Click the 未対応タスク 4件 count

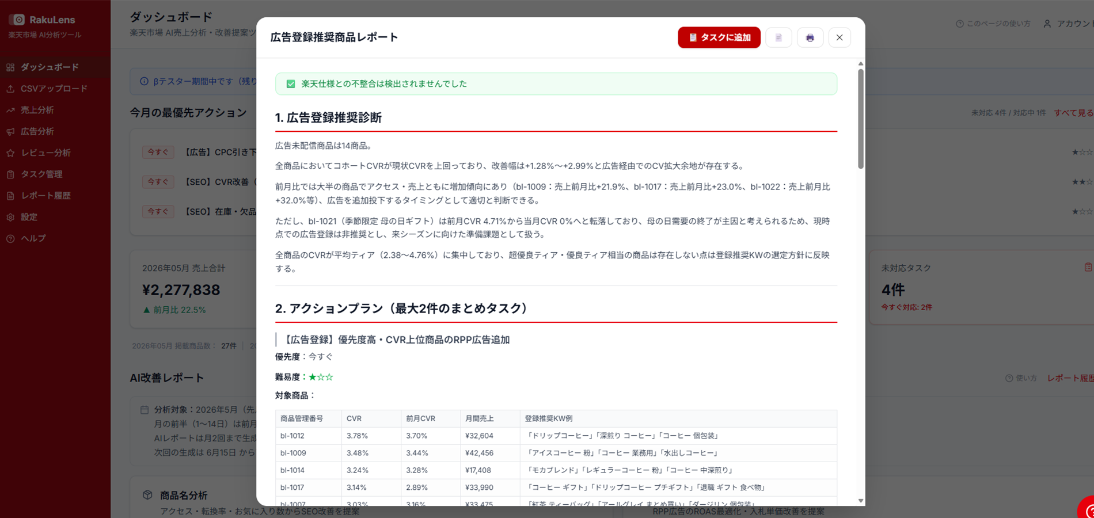coord(893,290)
